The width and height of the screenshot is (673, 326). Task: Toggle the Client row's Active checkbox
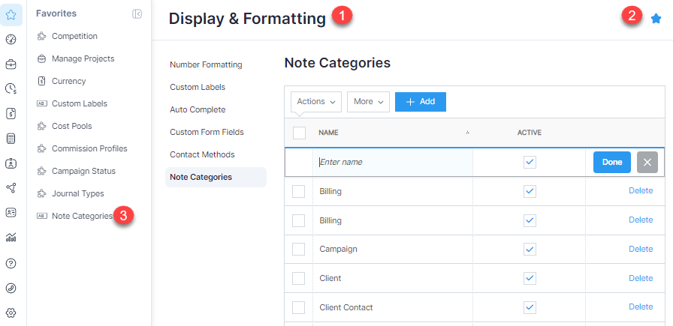[x=530, y=279]
